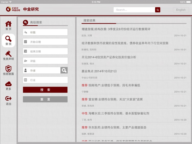Screen dimensions: 192x144
Task: Click date 2014-10-20 on 海螺水泥 row
Action: pyautogui.click(x=180, y=120)
